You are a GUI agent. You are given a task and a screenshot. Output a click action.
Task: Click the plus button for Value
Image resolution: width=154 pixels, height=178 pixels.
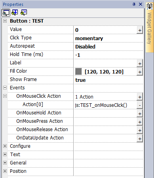pos(140,30)
